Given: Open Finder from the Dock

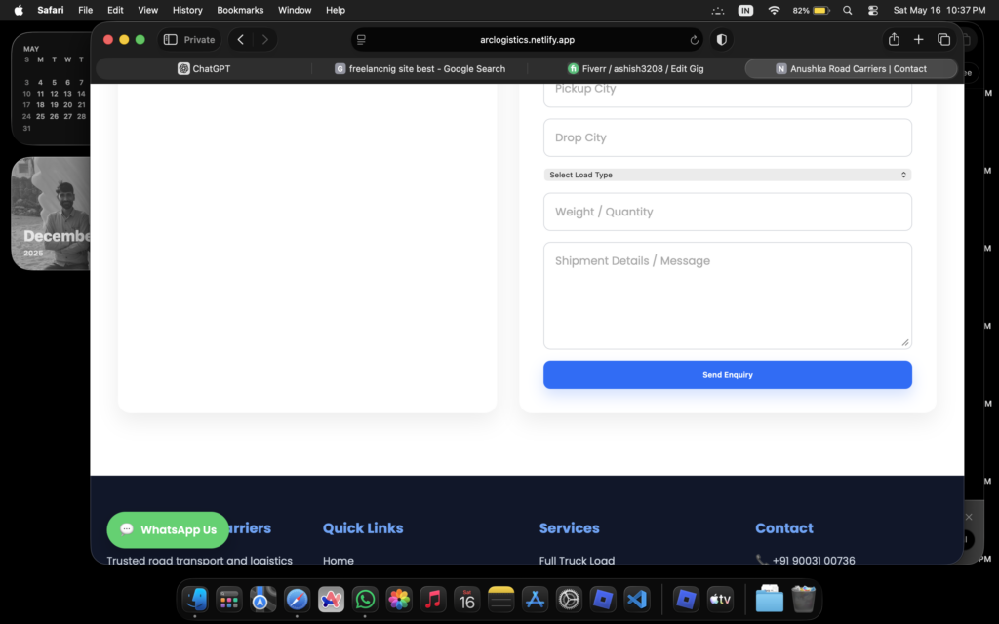Looking at the screenshot, I should [195, 600].
